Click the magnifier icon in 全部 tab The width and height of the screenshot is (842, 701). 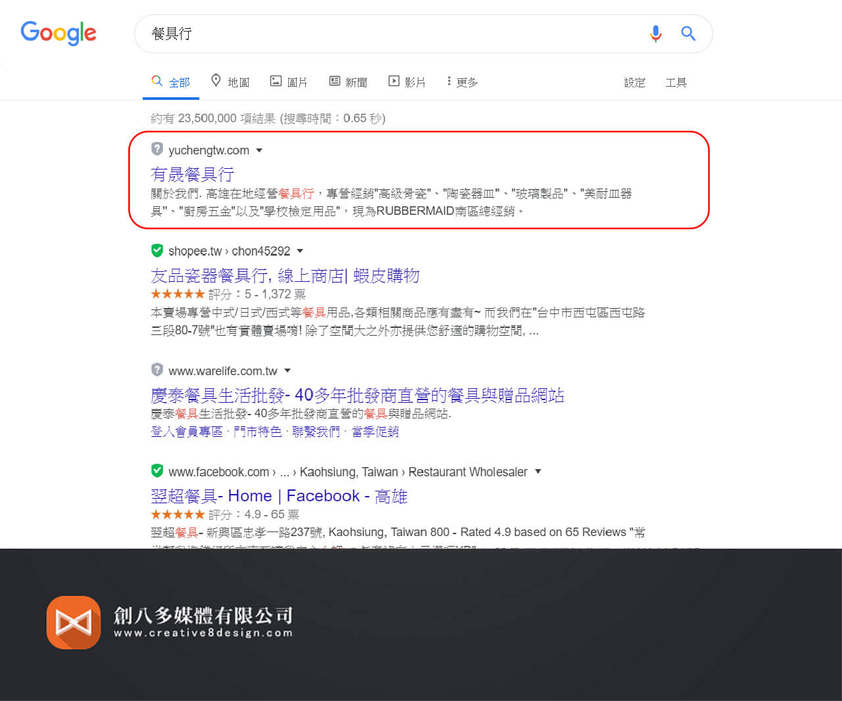click(x=157, y=81)
